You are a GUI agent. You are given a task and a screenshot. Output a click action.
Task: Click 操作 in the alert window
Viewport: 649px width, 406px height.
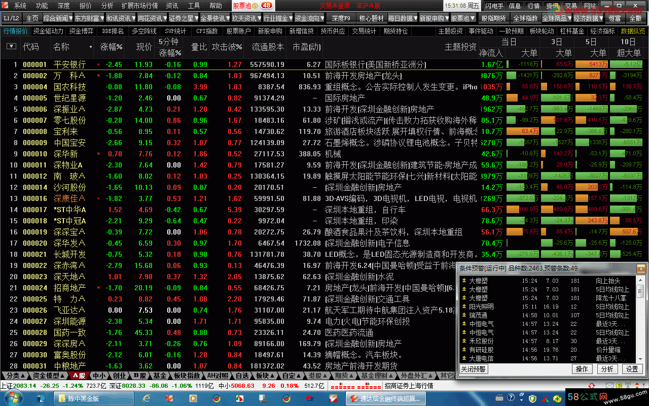[582, 369]
